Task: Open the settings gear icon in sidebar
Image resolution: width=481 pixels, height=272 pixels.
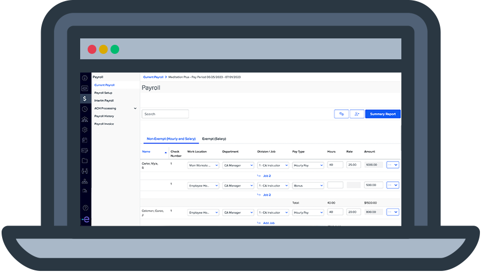Action: pos(84,130)
